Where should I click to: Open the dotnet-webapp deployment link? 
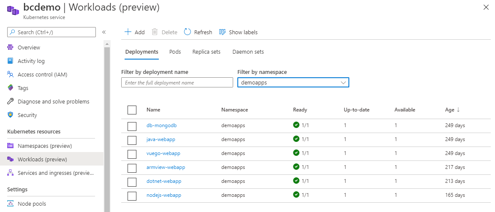tap(164, 181)
